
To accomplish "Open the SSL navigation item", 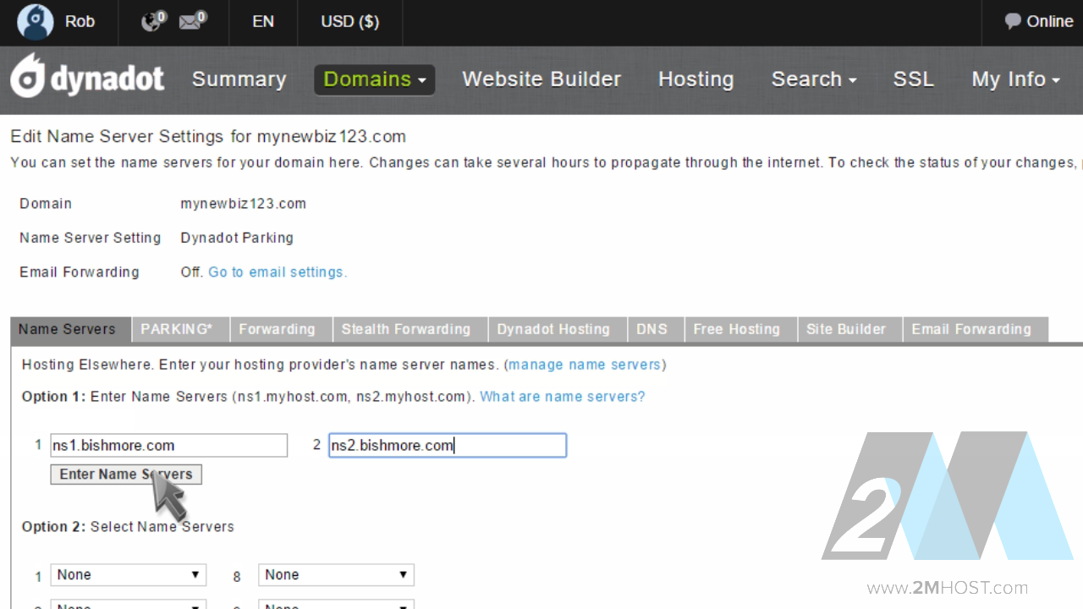I will [x=914, y=80].
